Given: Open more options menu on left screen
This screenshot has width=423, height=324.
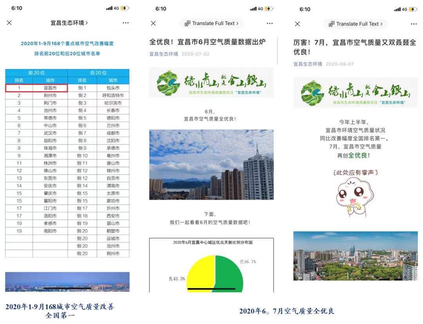Looking at the screenshot, I should pyautogui.click(x=125, y=23).
